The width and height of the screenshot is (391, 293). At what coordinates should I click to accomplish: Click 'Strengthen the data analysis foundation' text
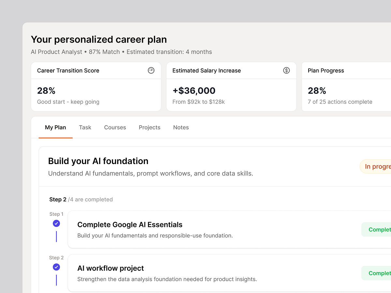click(x=167, y=279)
